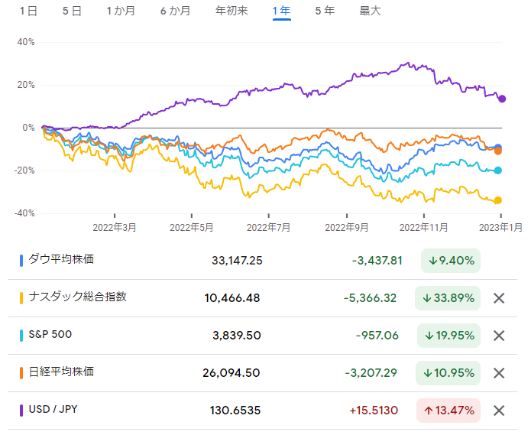Click the -5,366.32 change value

(370, 298)
